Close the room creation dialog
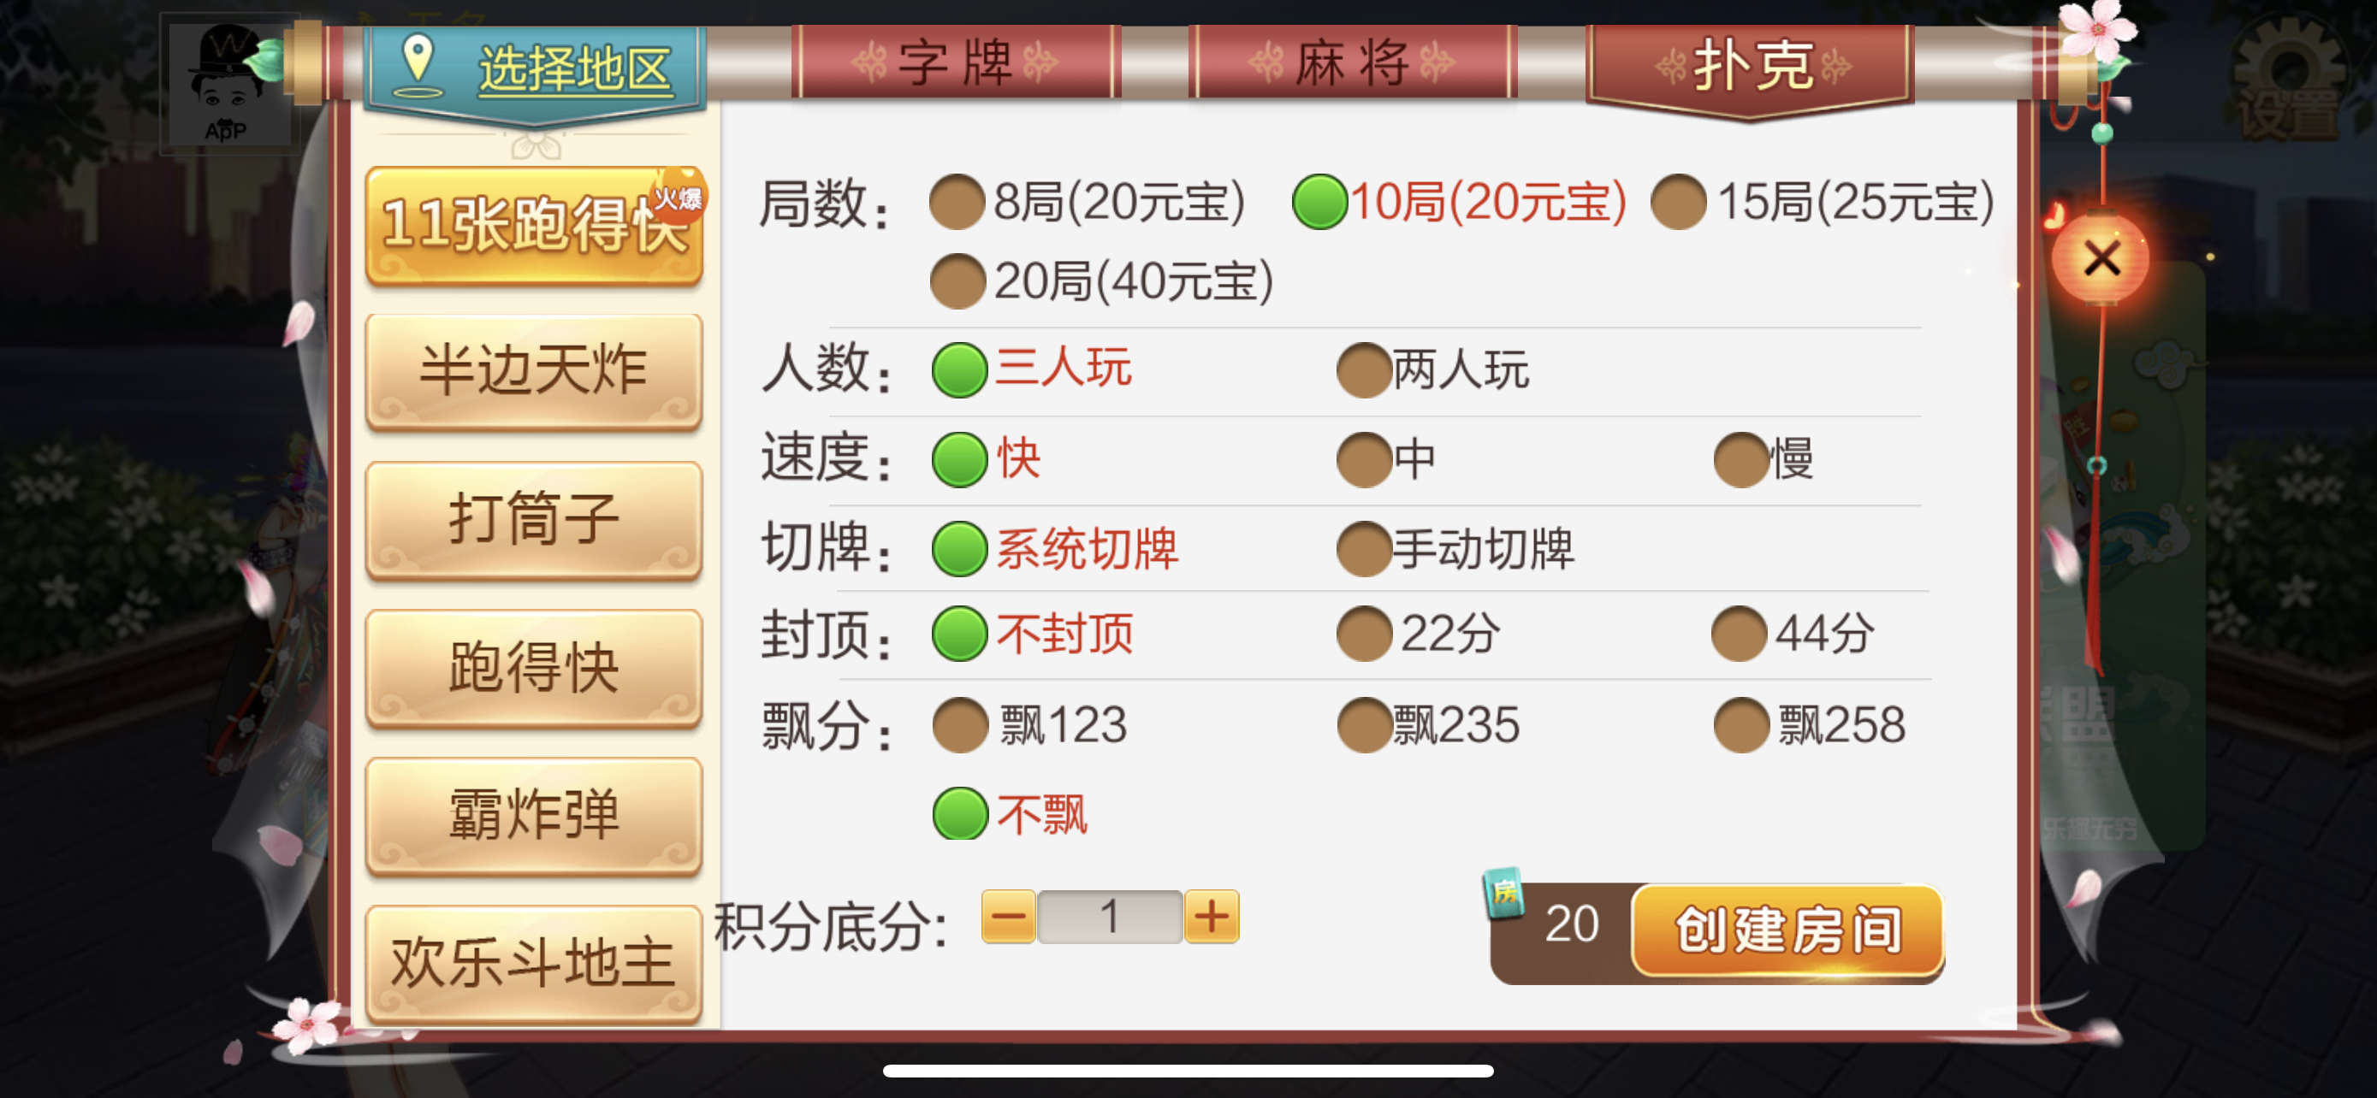2377x1098 pixels. click(x=2101, y=258)
